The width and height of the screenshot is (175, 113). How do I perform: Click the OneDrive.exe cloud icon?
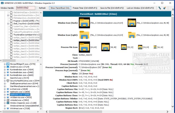click(7, 67)
